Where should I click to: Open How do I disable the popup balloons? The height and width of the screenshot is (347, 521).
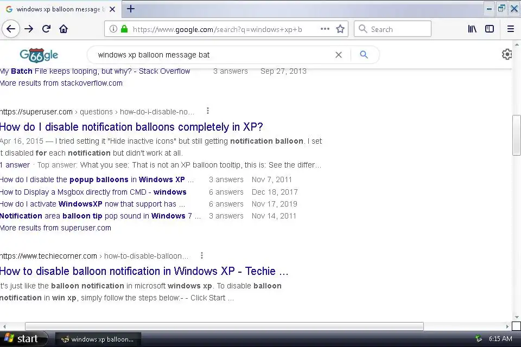[97, 179]
